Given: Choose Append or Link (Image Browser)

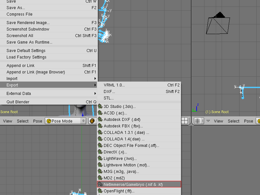Looking at the screenshot, I should click(x=49, y=72).
